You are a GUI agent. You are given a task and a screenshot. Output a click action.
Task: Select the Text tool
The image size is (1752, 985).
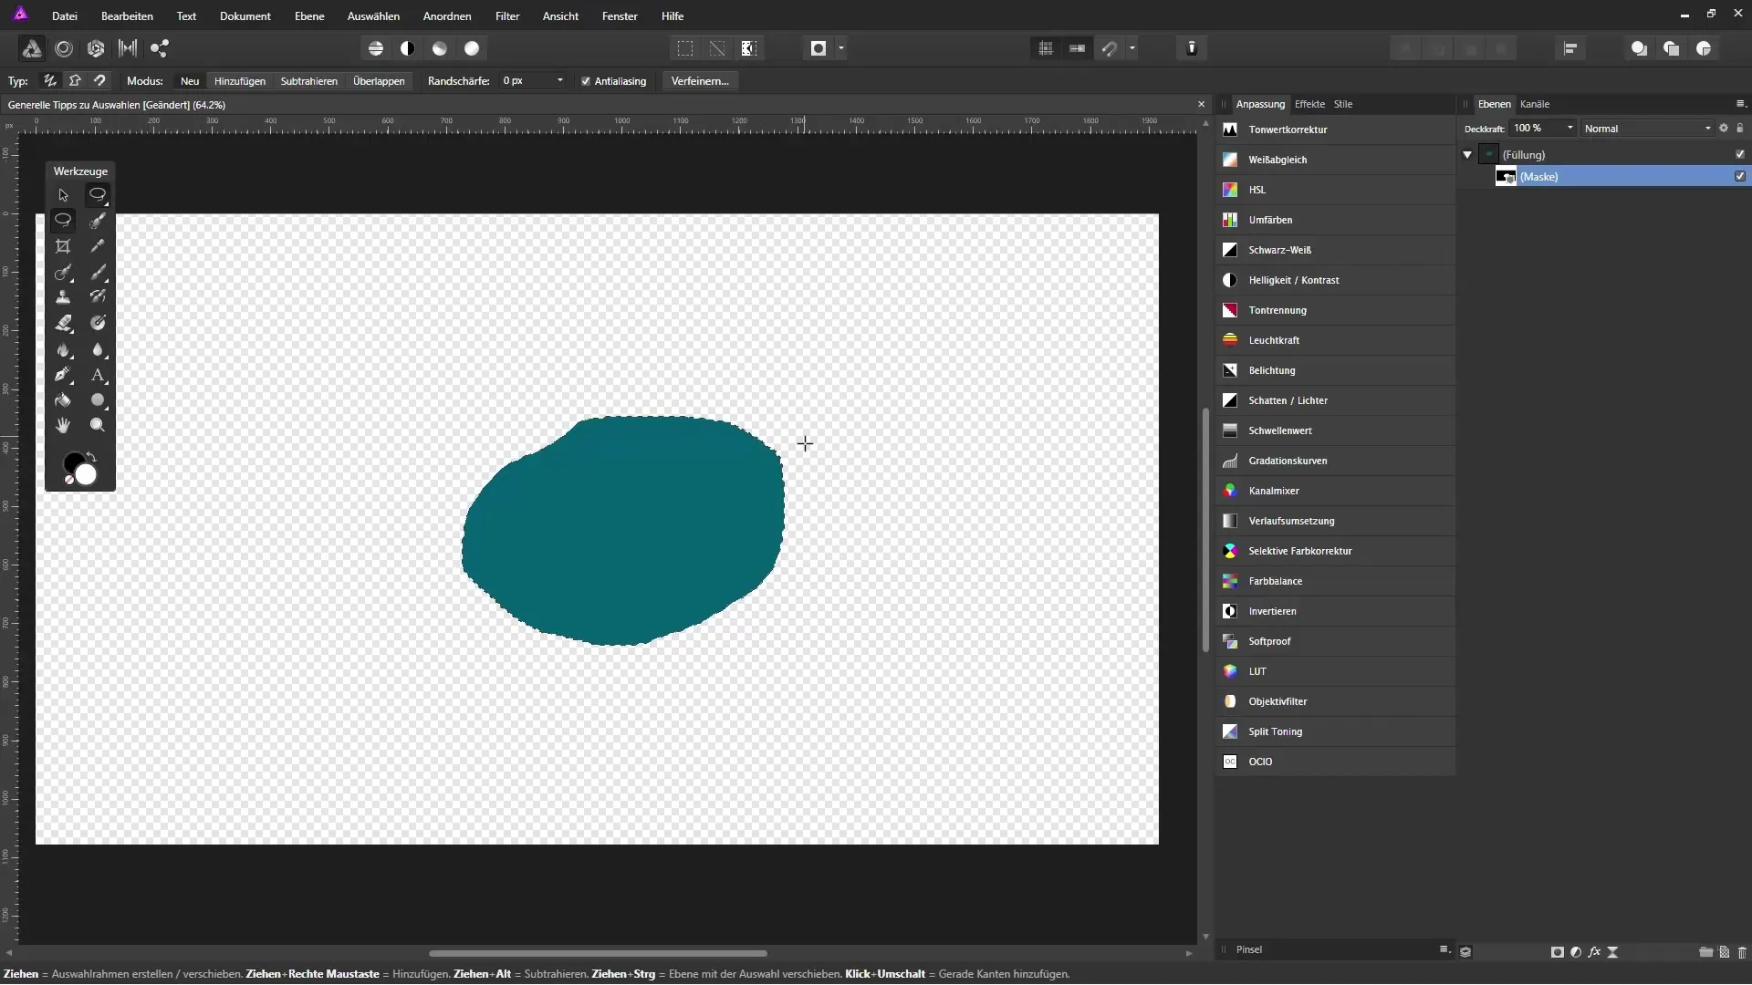tap(98, 375)
